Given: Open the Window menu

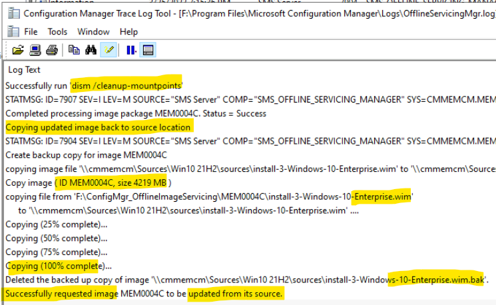Looking at the screenshot, I should (93, 32).
